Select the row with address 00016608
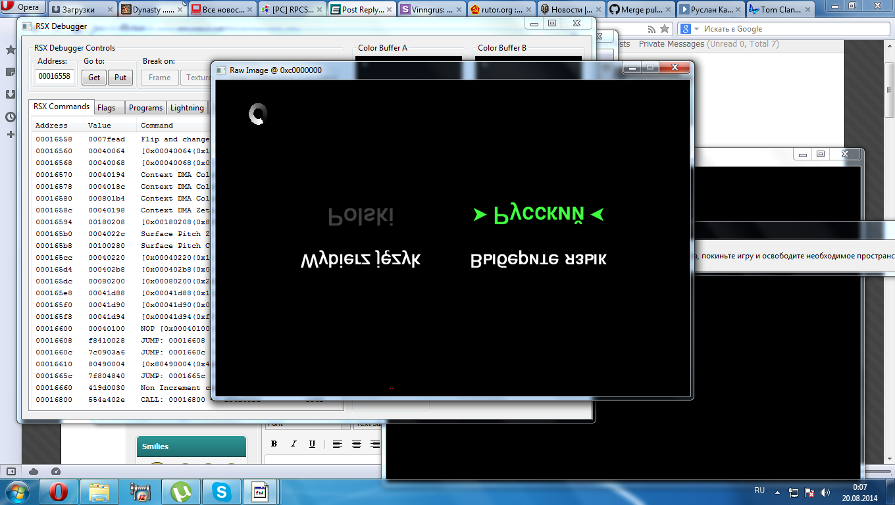 [x=122, y=341]
